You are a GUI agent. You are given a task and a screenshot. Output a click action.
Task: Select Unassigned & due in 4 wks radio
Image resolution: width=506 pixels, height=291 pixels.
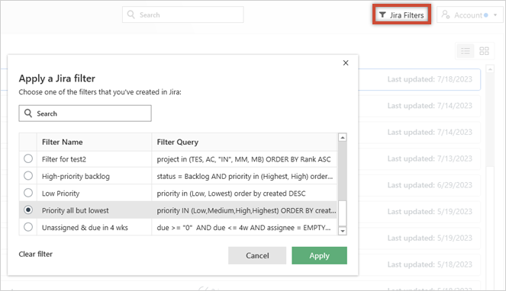pyautogui.click(x=28, y=227)
